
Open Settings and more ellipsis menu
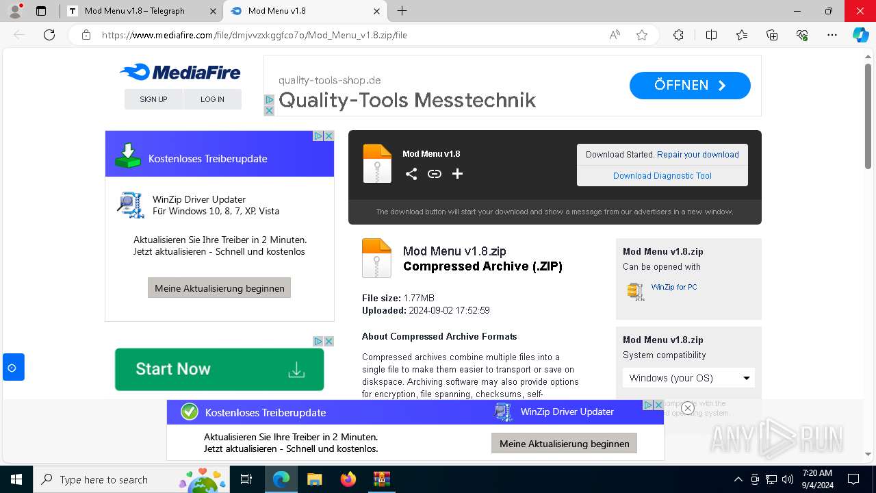tap(832, 35)
